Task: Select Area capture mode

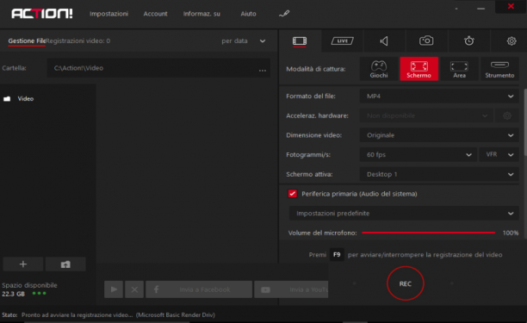Action: [459, 69]
